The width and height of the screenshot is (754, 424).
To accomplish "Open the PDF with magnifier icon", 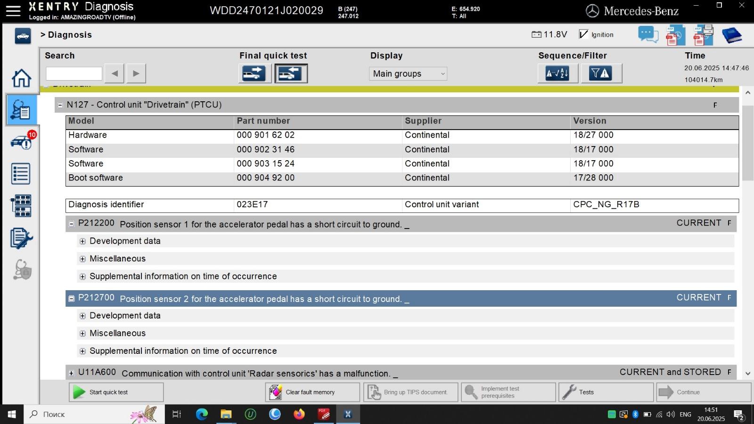I will tap(675, 35).
